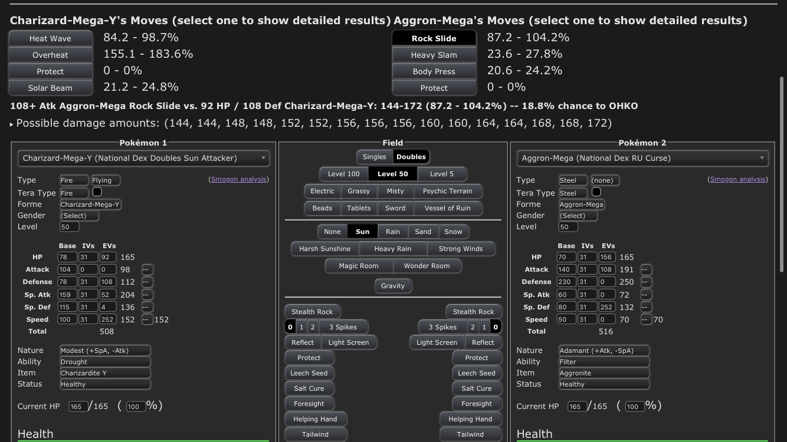
Task: Open the Pokémon 1 set dropdown
Action: click(x=143, y=158)
